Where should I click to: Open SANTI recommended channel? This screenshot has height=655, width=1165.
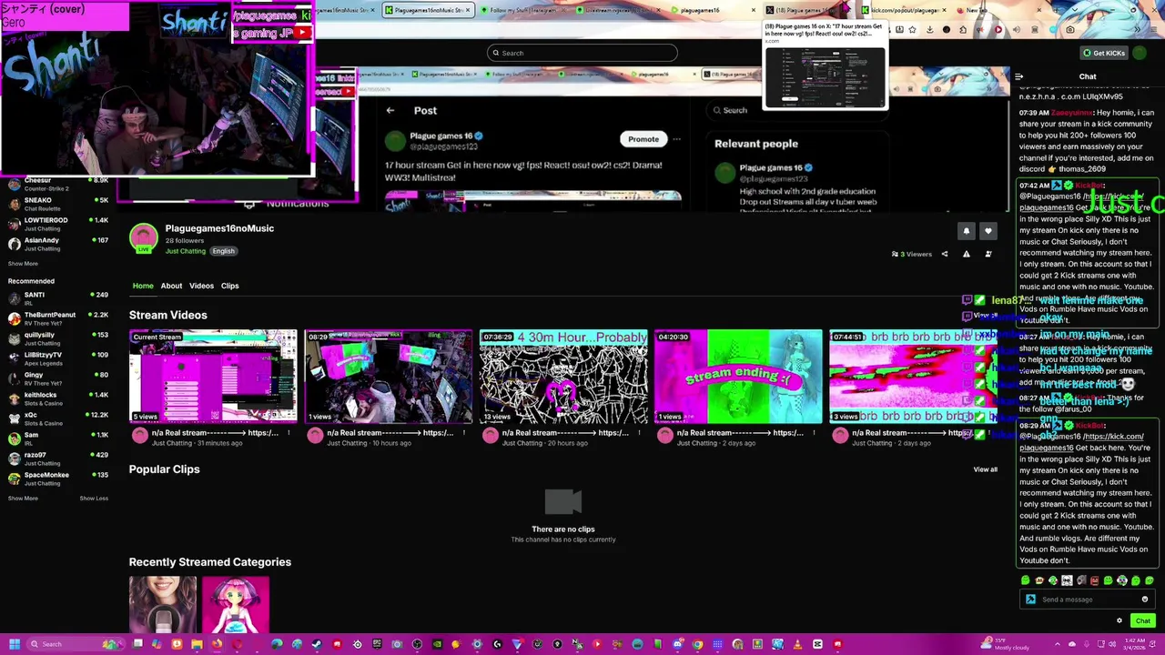pyautogui.click(x=56, y=298)
